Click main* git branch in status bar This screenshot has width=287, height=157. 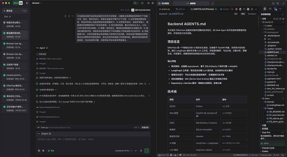click(x=162, y=155)
